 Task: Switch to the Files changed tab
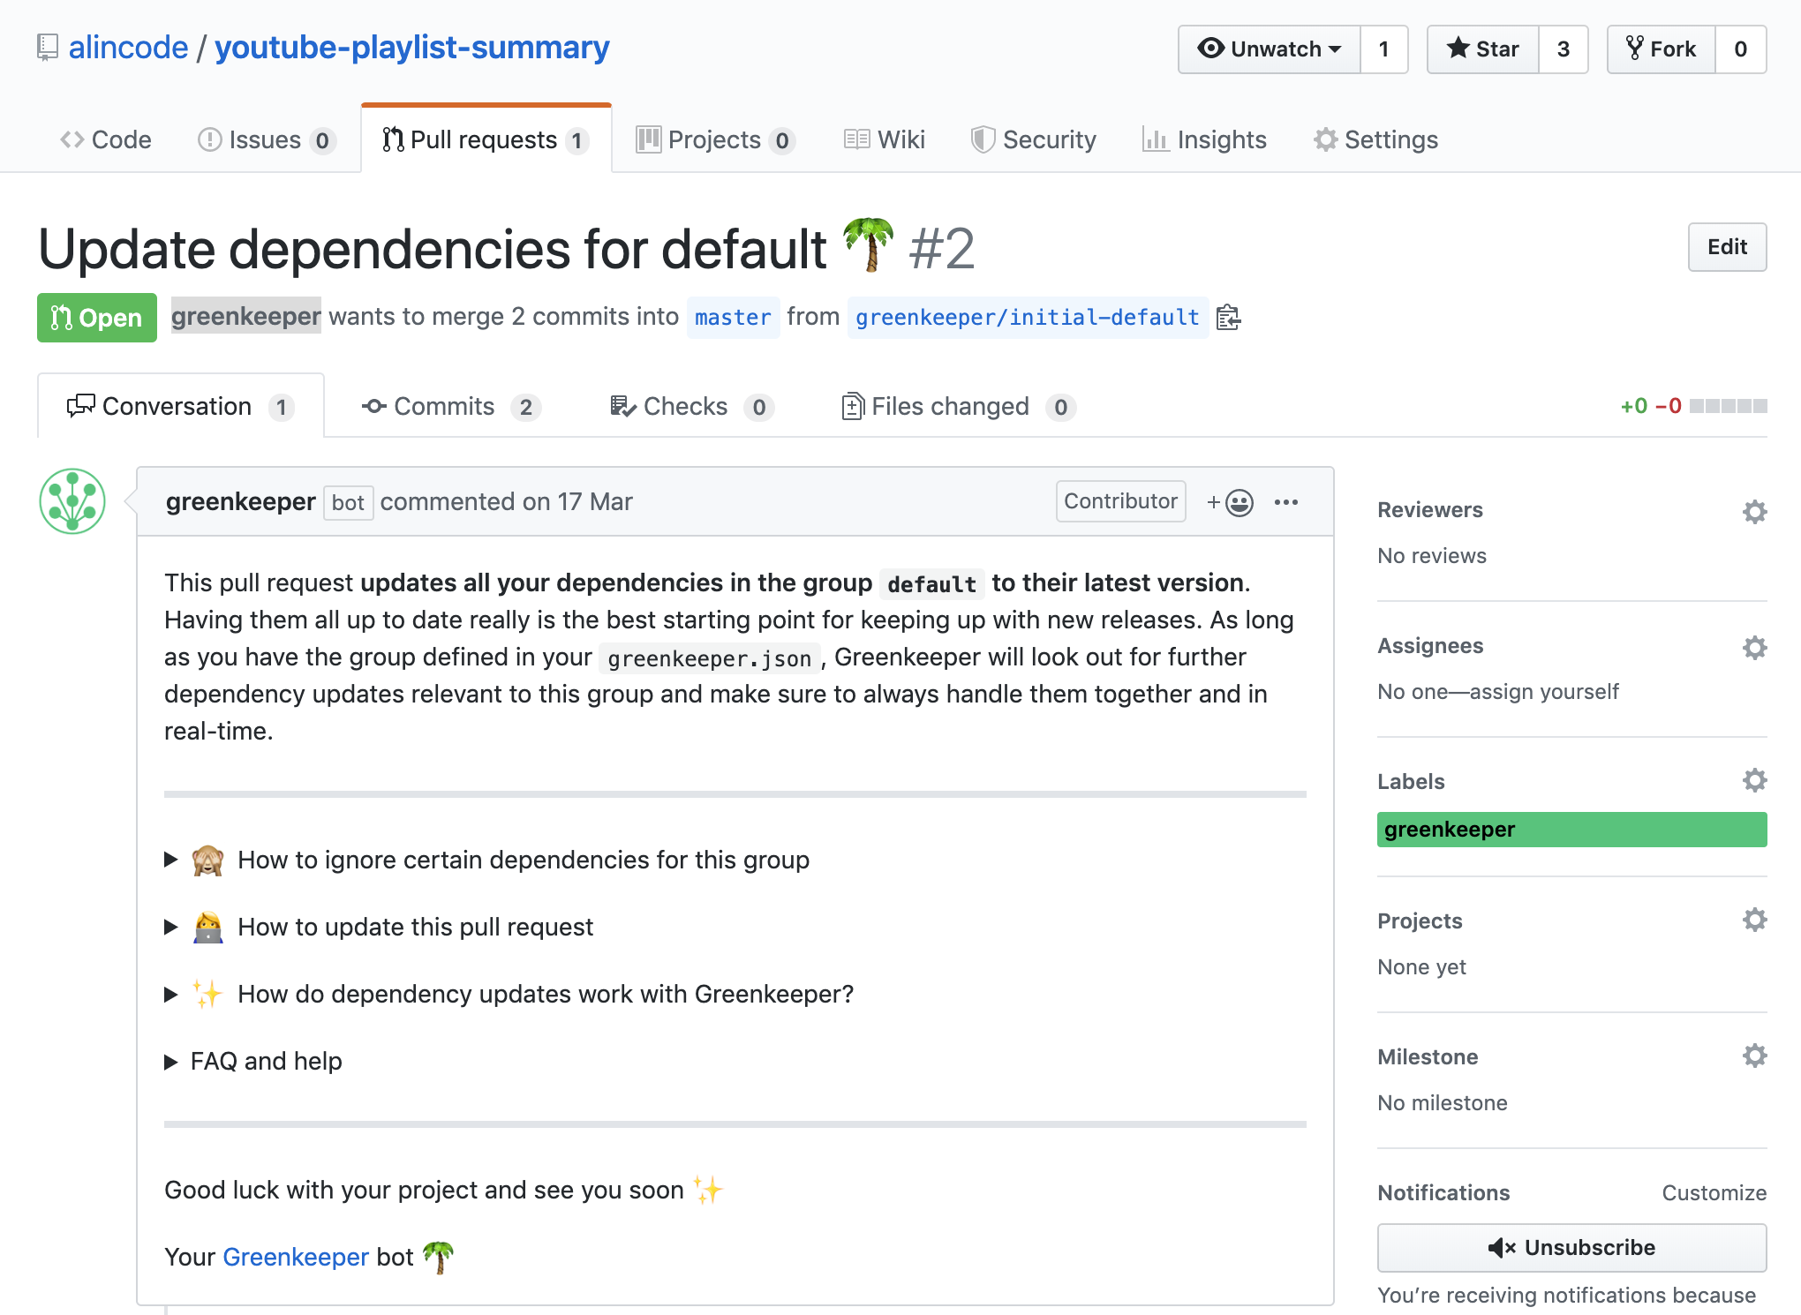tap(950, 407)
